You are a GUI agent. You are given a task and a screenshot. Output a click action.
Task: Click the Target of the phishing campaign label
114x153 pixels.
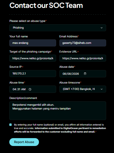pyautogui.click(x=31, y=52)
